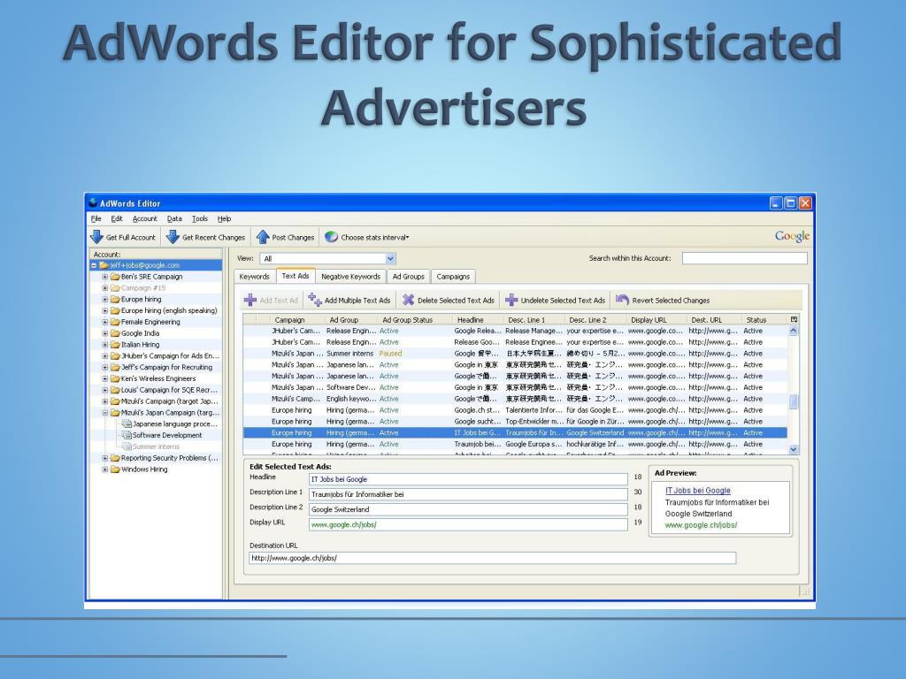Click the Post Changes upload arrow icon
Viewport: 906px width, 679px height.
pos(263,237)
